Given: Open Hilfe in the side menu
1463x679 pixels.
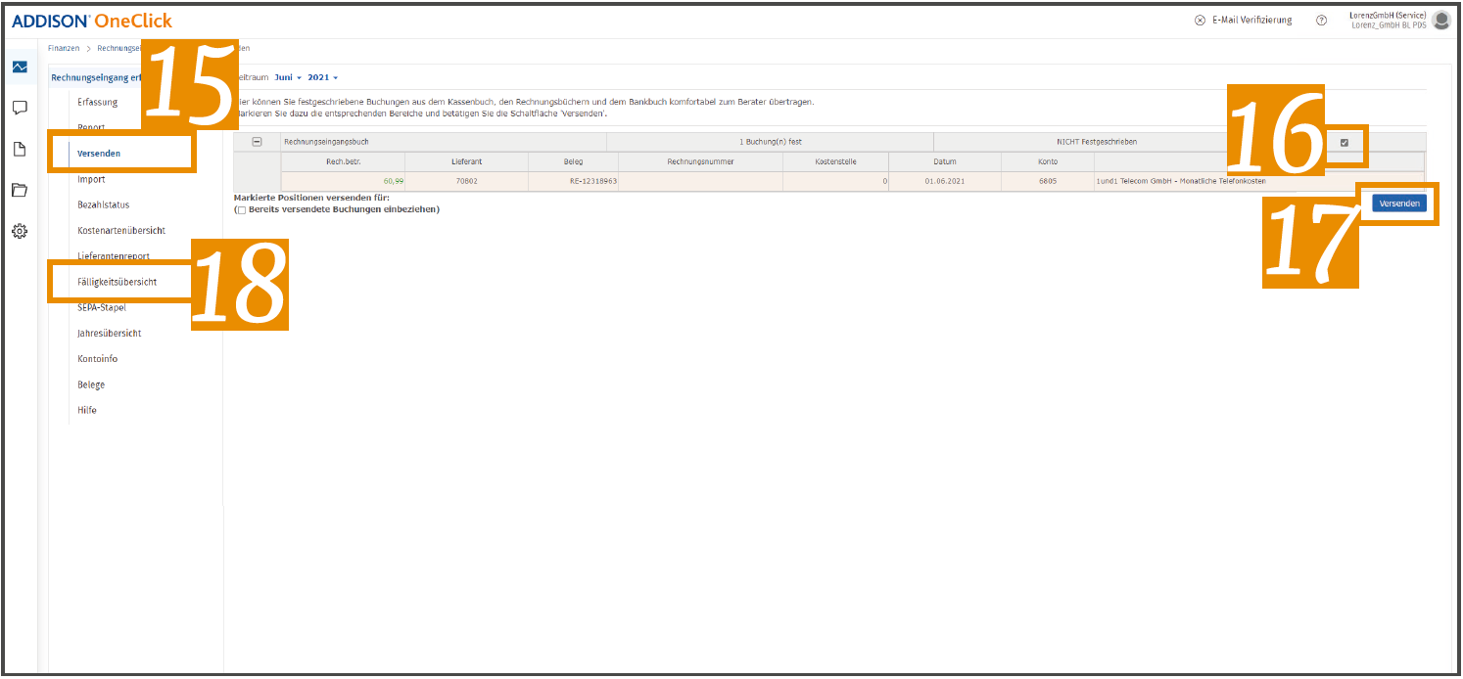Looking at the screenshot, I should [87, 410].
